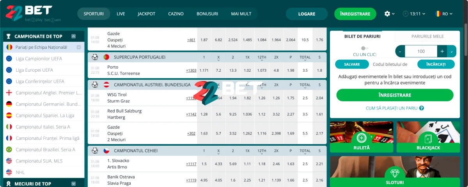Screen dimensions: 468x187
Task: Click the Liga Campionilor UEFA badge icon
Action: [9, 58]
